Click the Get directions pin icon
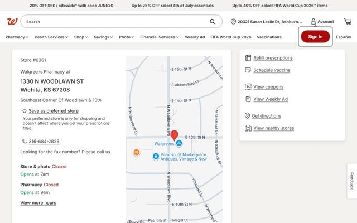The height and width of the screenshot is (223, 357). 247,115
